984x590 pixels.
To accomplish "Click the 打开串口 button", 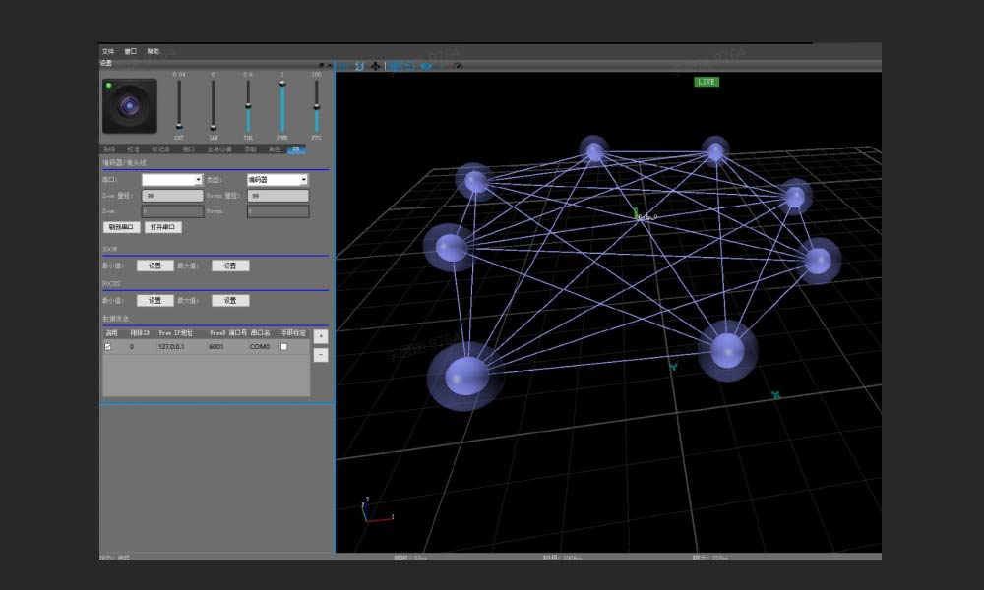I will tap(162, 227).
